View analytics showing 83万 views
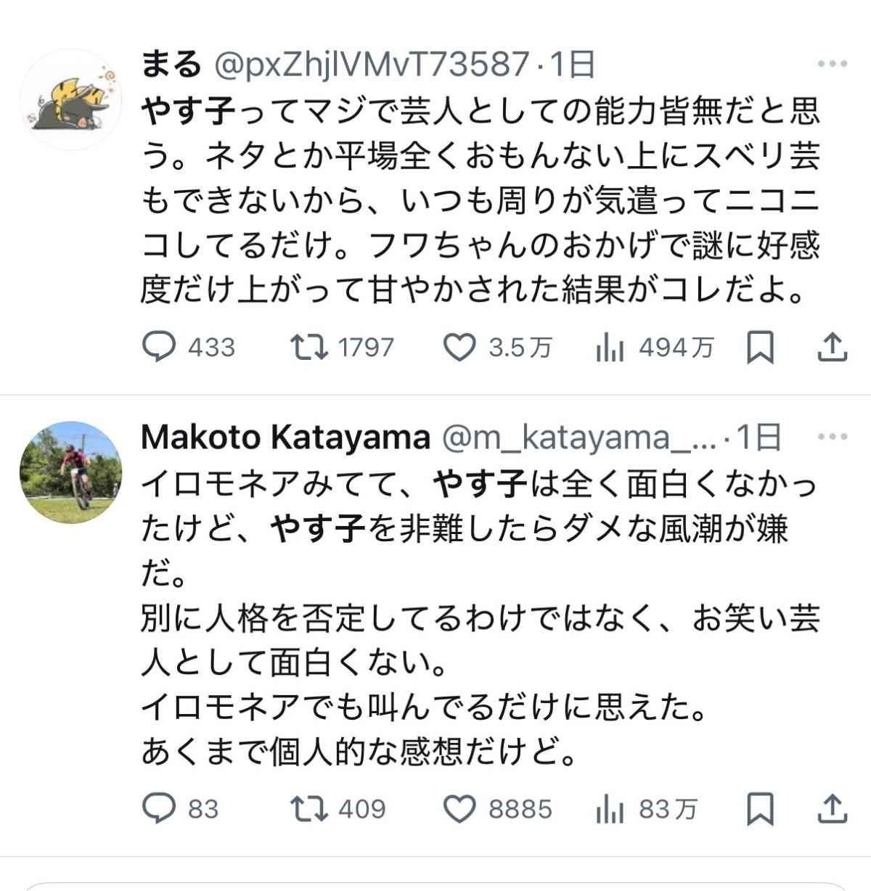 coord(610,809)
